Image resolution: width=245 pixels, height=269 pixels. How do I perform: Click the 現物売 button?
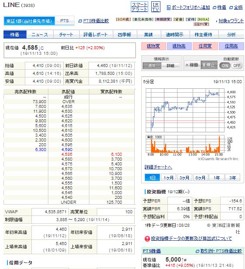[x=179, y=46]
